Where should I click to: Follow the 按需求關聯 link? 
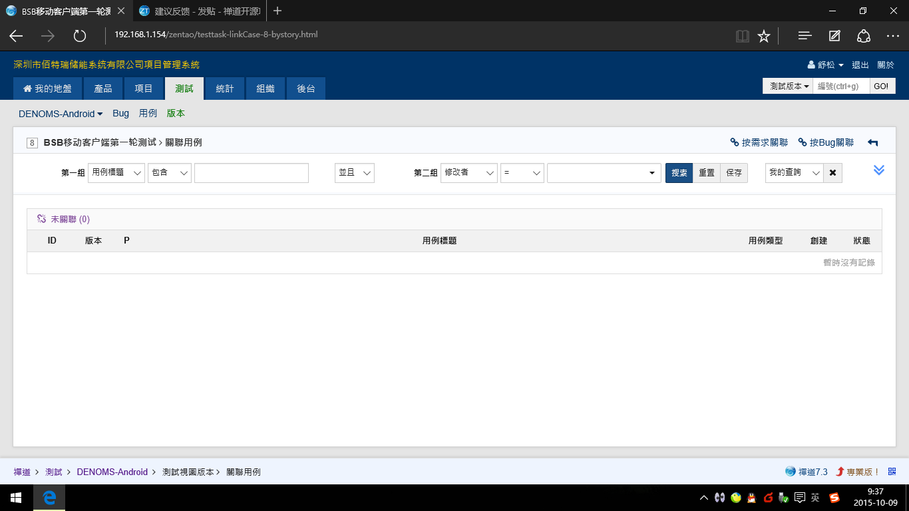tap(759, 142)
